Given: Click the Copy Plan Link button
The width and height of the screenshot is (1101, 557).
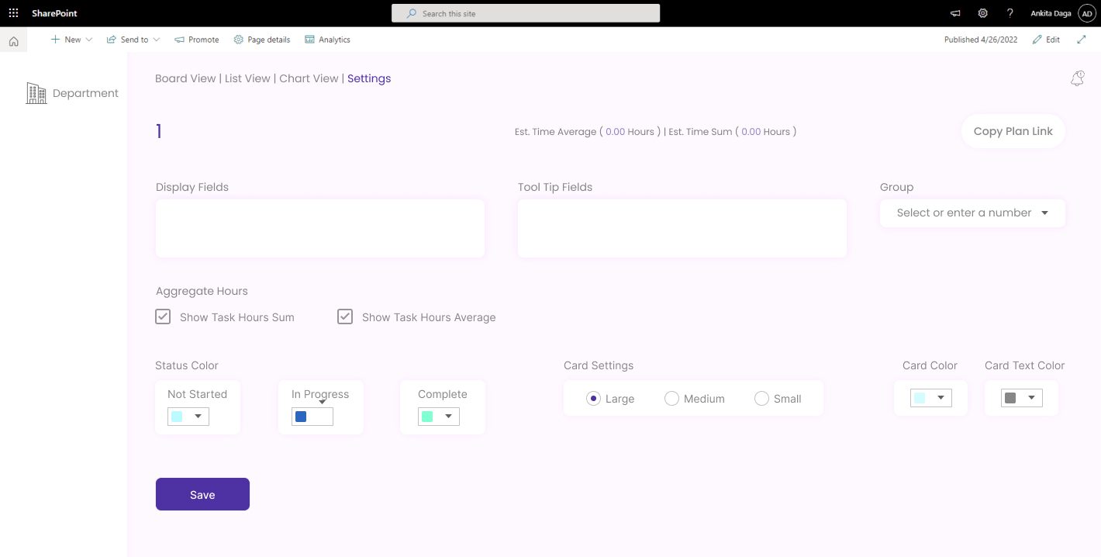Looking at the screenshot, I should pyautogui.click(x=1013, y=131).
